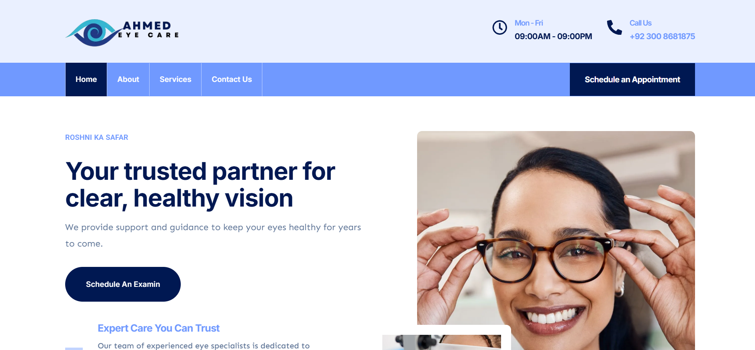755x350 pixels.
Task: Click the phone handset icon
Action: (x=614, y=28)
